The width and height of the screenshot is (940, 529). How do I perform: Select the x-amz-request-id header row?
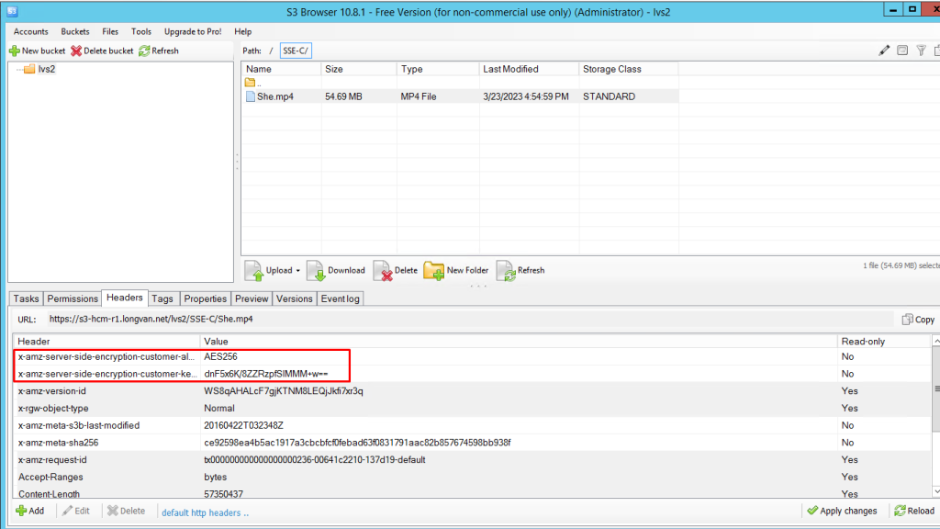[472, 460]
